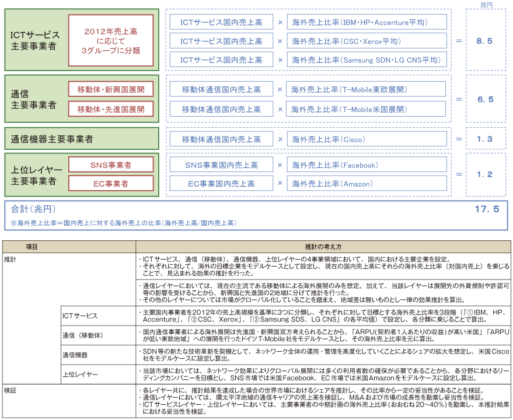Click the ICTサービス主要事業者 label

pos(36,41)
